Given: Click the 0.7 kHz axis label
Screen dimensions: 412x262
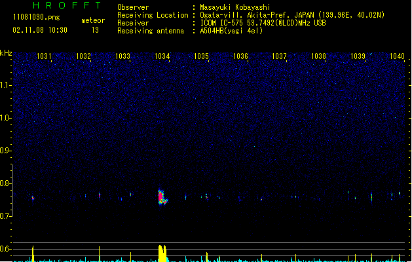Looking at the screenshot, I should (x=5, y=216).
